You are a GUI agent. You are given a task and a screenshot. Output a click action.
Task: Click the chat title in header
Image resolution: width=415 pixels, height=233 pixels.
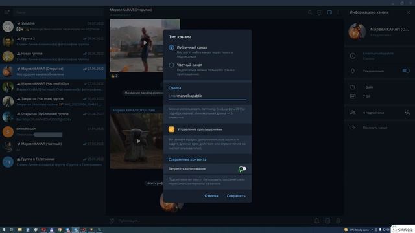pyautogui.click(x=131, y=10)
